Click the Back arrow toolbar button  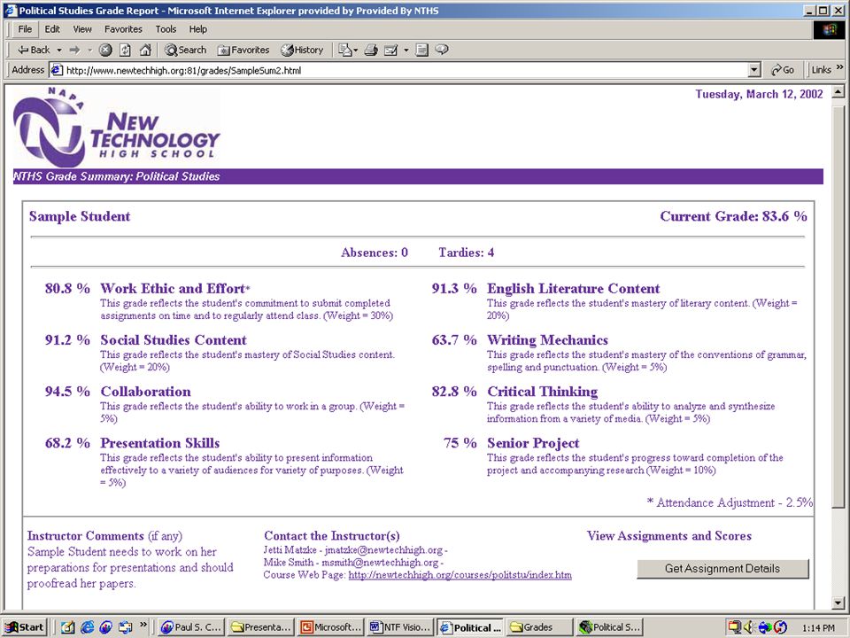click(34, 50)
